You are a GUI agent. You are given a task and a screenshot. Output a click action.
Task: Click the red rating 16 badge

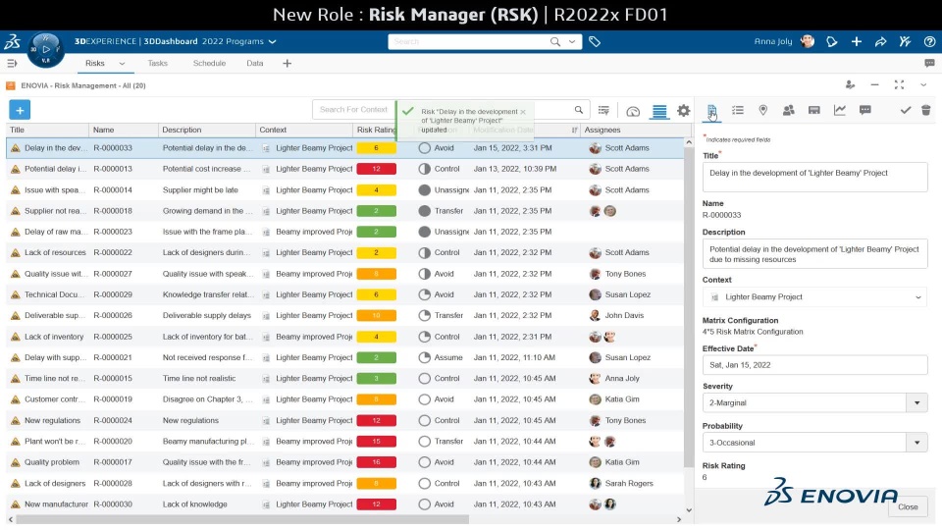(376, 462)
